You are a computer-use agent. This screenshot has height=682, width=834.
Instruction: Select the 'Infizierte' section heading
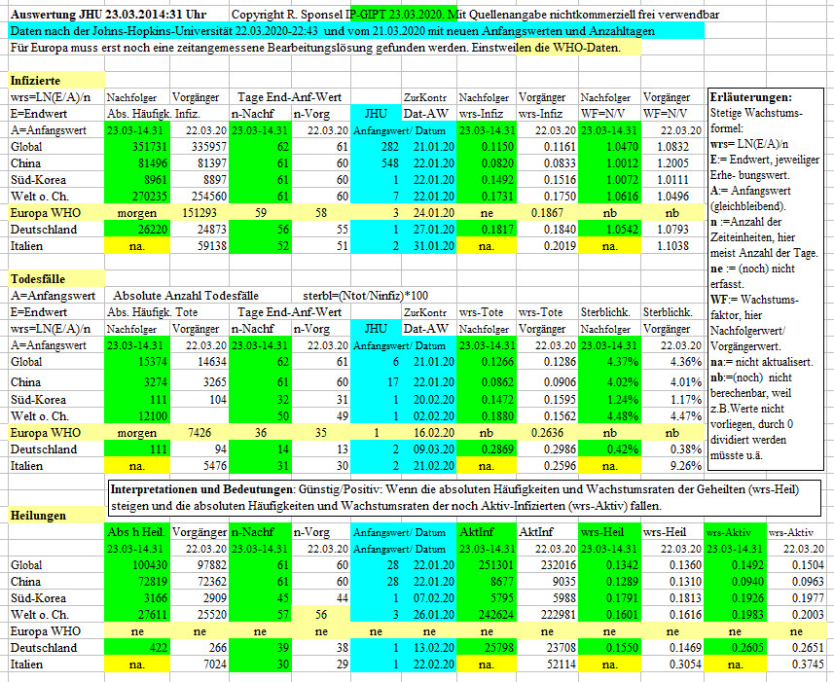(56, 81)
